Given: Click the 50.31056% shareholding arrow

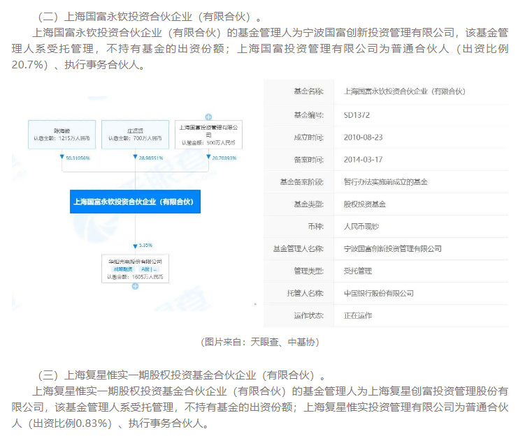Looking at the screenshot, I should pyautogui.click(x=62, y=158).
